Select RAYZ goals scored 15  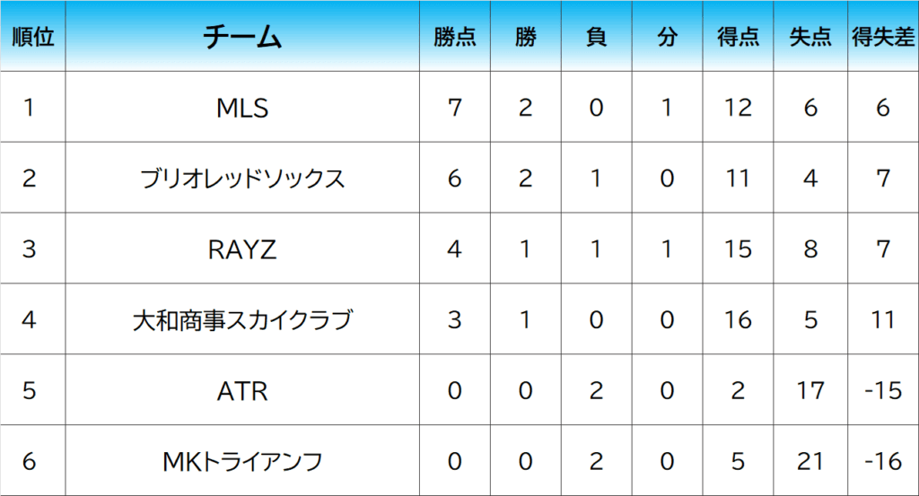pyautogui.click(x=738, y=249)
